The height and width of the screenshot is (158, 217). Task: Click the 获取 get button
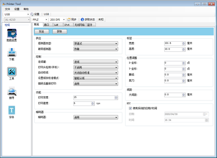pyautogui.click(x=60, y=31)
